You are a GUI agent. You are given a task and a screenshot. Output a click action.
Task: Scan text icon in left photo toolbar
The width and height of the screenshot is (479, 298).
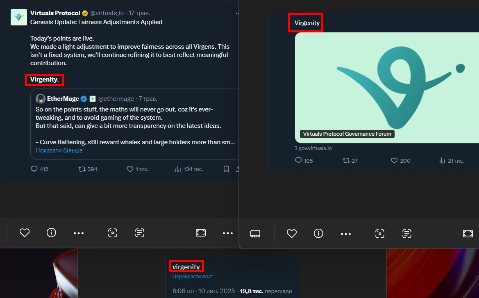tap(140, 233)
